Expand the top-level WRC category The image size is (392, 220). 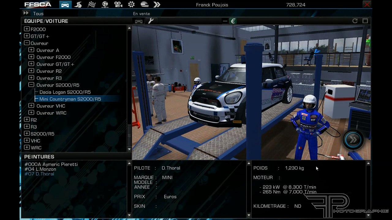(27, 148)
